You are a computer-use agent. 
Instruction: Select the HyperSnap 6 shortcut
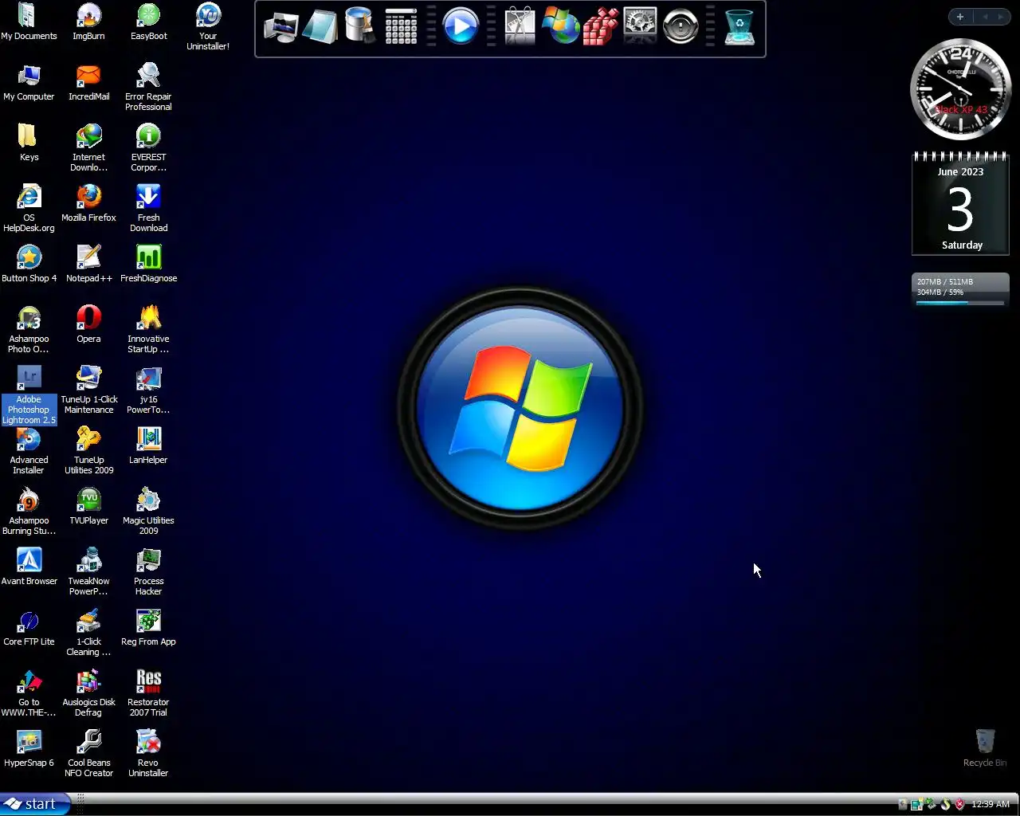(x=29, y=749)
